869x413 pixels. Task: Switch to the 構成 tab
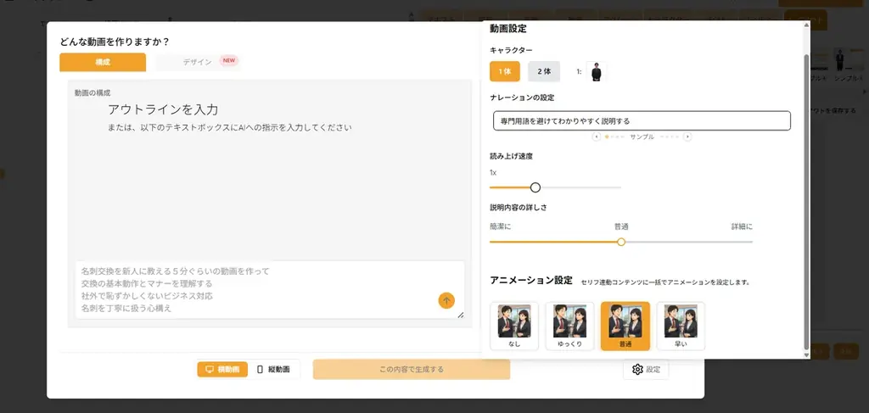point(103,62)
